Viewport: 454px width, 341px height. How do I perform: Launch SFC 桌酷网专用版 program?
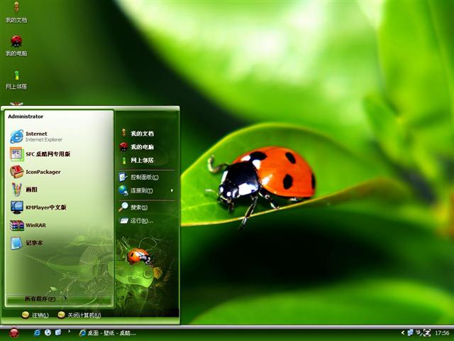pos(60,154)
